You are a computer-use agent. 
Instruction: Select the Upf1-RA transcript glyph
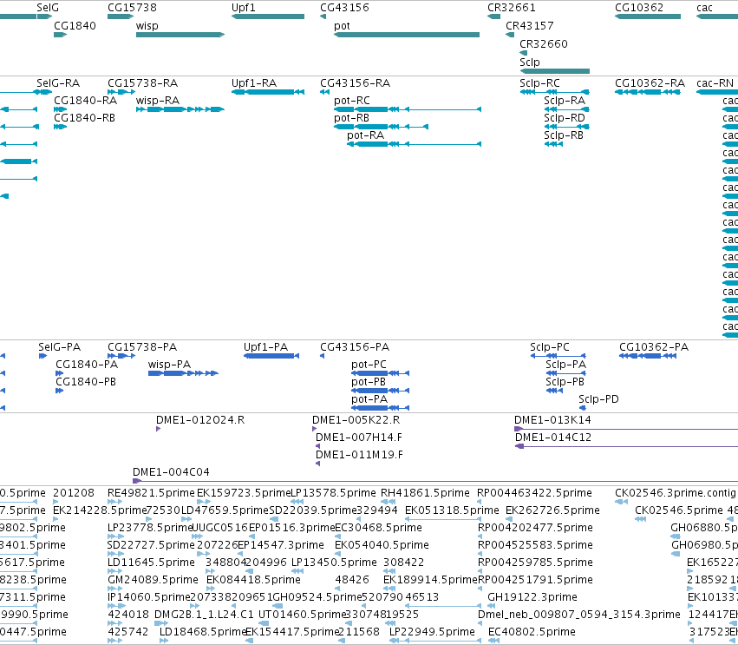click(268, 92)
